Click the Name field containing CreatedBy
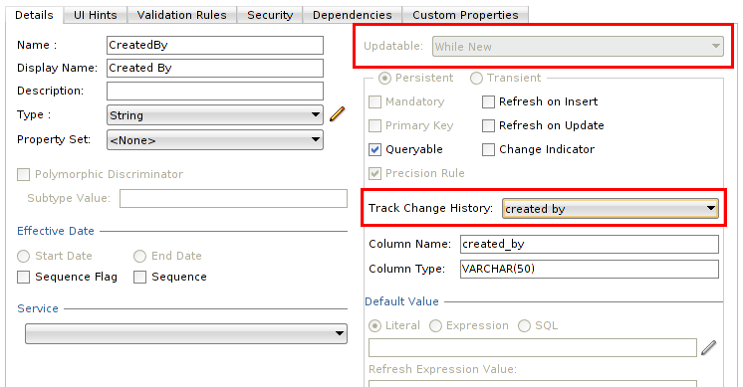 pyautogui.click(x=215, y=45)
